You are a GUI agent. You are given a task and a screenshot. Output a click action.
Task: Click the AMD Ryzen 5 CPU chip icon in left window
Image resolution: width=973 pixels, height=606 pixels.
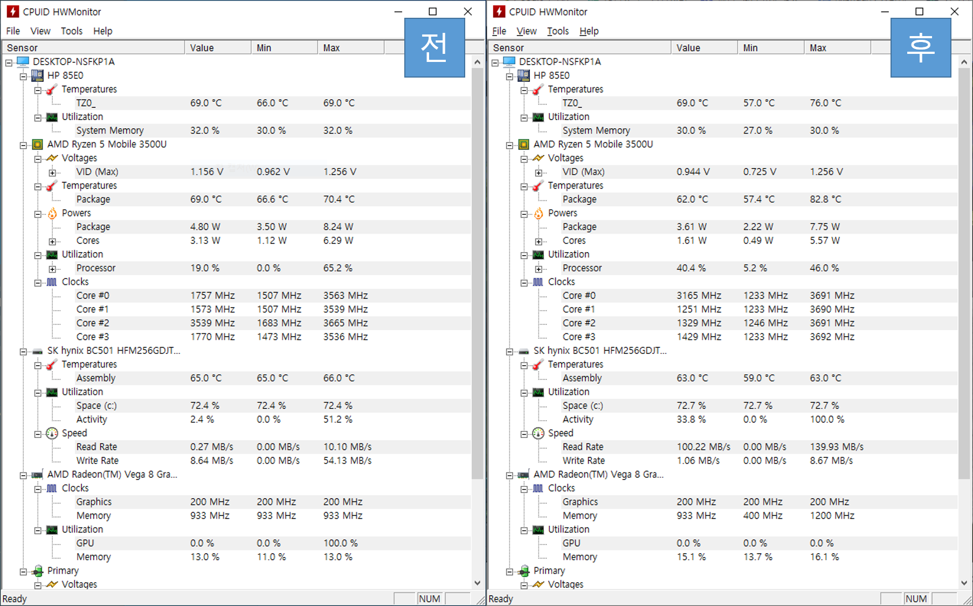coord(37,144)
